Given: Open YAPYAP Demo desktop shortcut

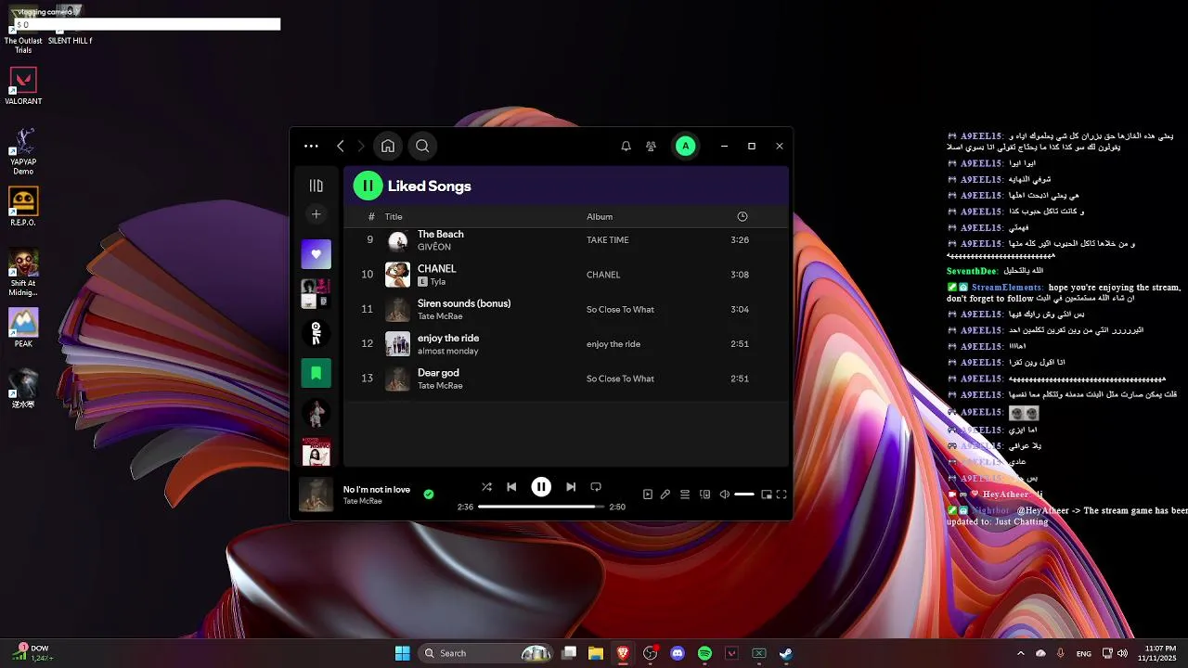Looking at the screenshot, I should pyautogui.click(x=23, y=150).
